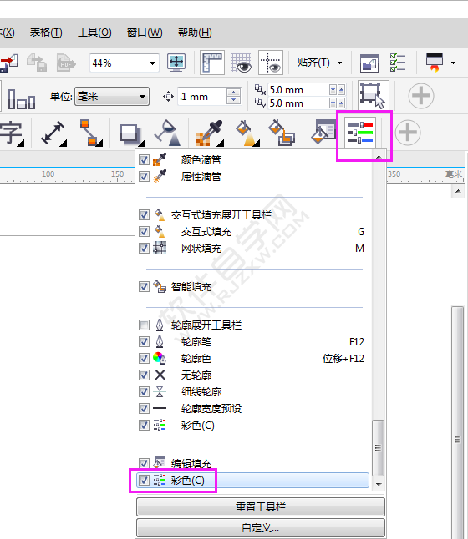Click the full-screen preview icon
The width and height of the screenshot is (468, 539).
176,63
